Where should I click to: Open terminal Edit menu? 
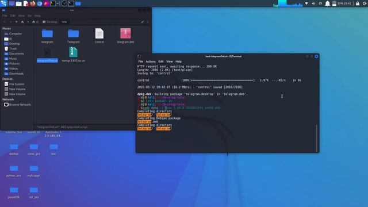[x=161, y=62]
